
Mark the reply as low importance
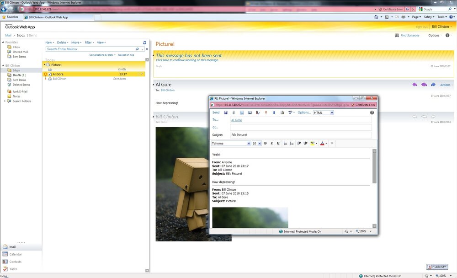274,112
